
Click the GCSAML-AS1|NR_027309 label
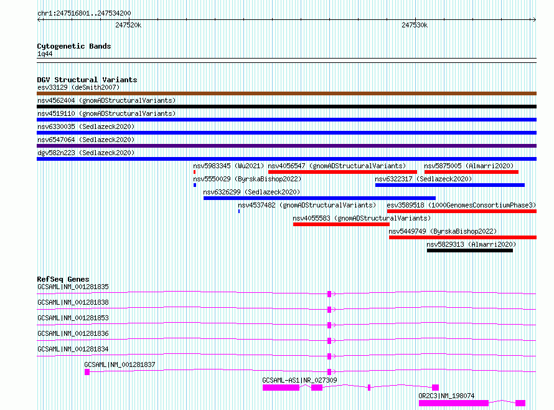pyautogui.click(x=299, y=380)
